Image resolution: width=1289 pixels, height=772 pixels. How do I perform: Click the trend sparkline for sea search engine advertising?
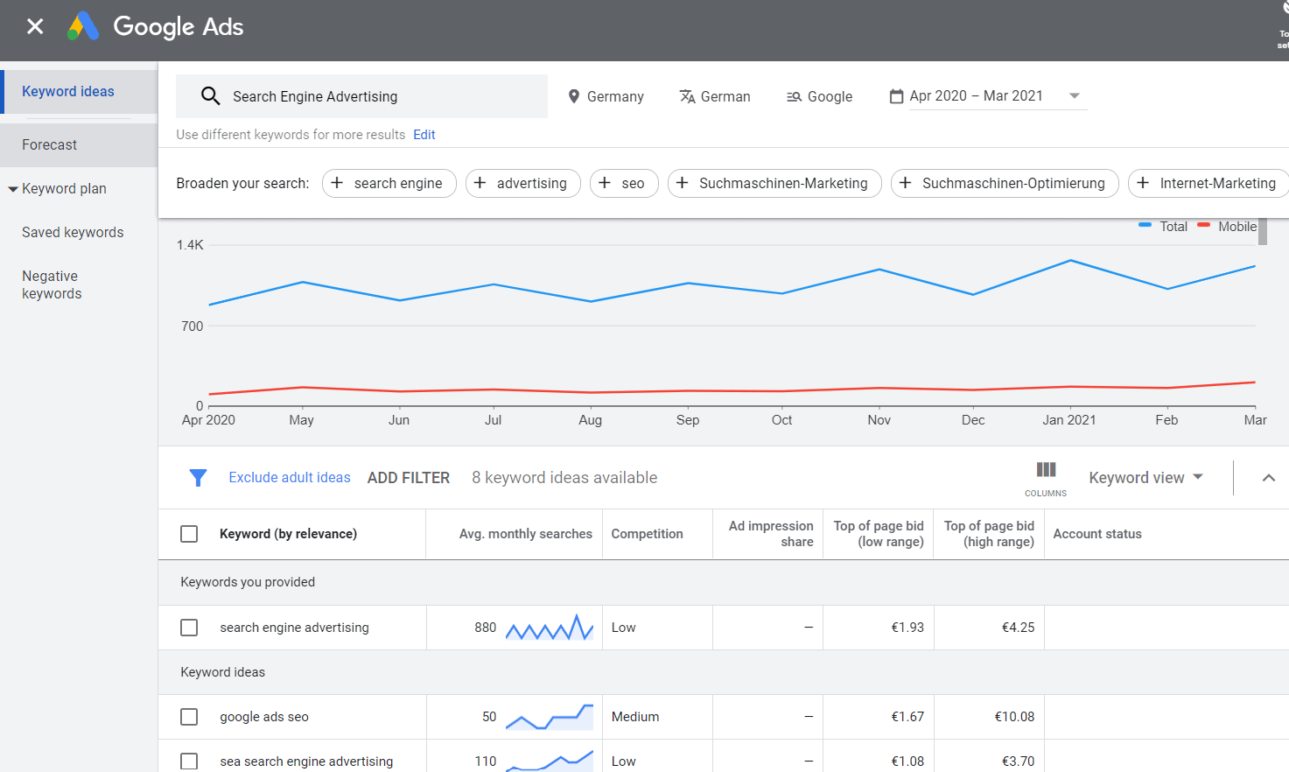(x=550, y=760)
